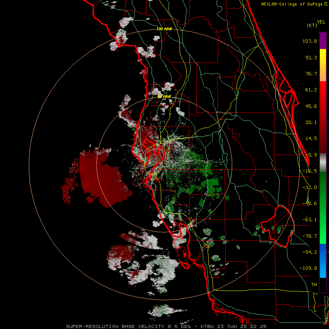Click the 30.1 velocity scale value
329x329 pixels.
click(x=311, y=122)
